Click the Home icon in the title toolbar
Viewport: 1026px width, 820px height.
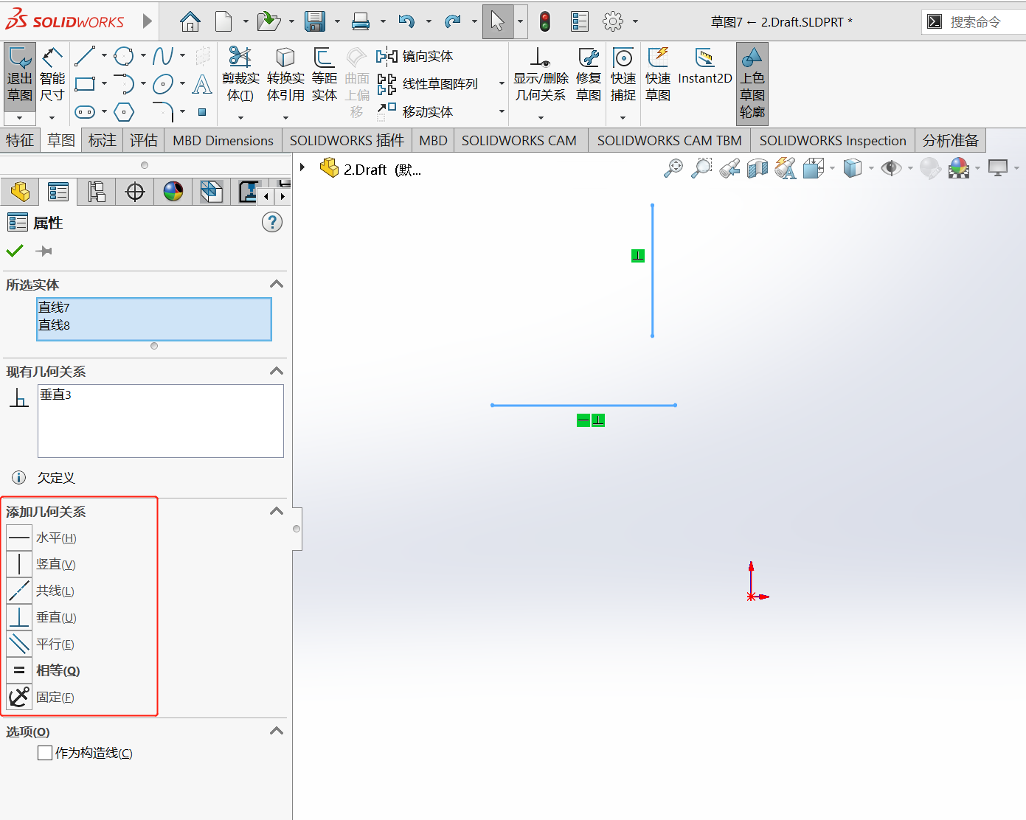(x=190, y=21)
